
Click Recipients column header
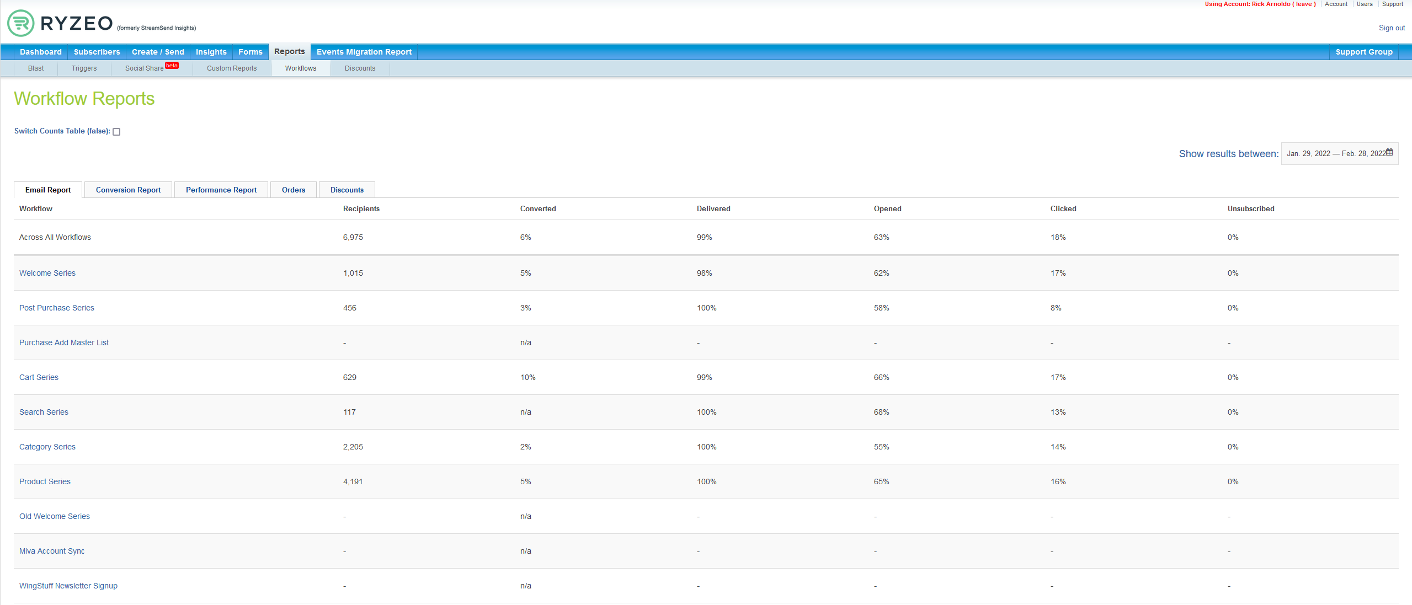click(361, 208)
